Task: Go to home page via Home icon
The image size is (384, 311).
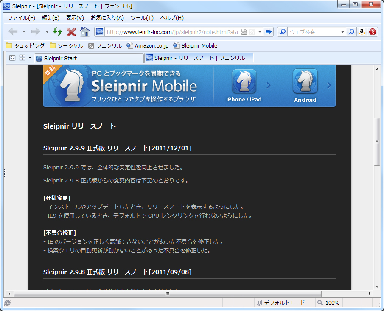Action: (85, 31)
